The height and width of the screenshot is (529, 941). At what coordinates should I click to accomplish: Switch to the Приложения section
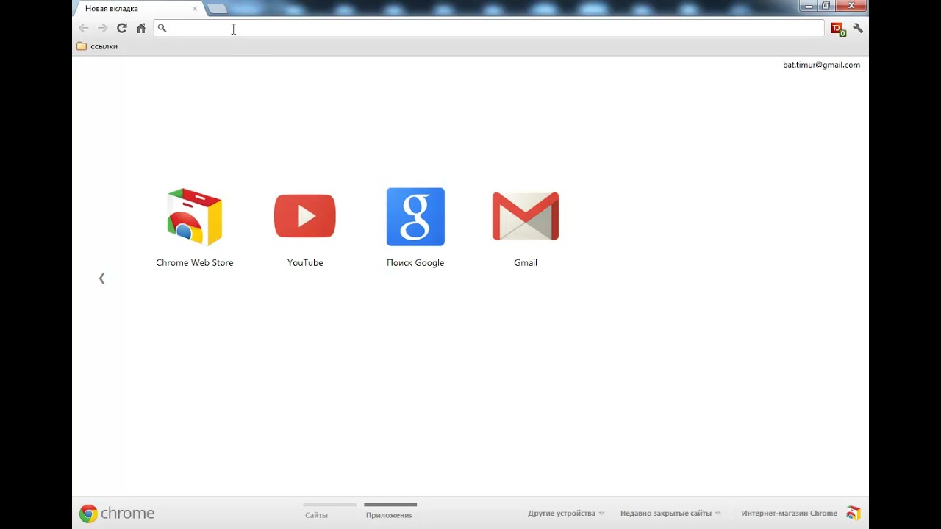(390, 511)
